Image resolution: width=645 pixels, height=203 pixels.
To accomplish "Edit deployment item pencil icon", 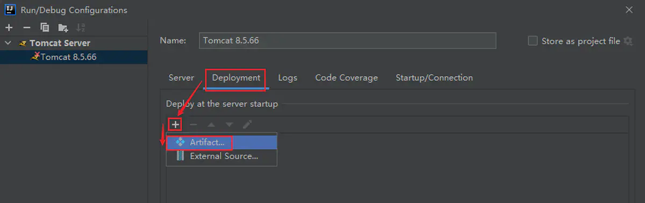I will 247,125.
